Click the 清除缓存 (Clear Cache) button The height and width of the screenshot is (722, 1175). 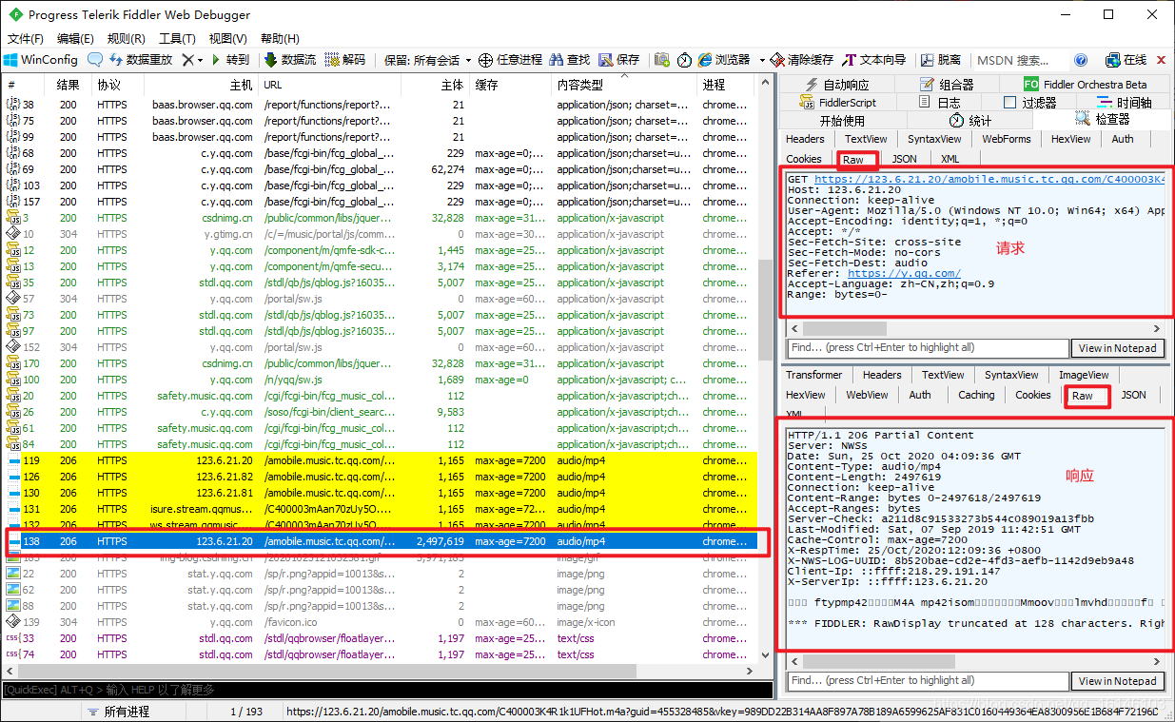[x=802, y=59]
